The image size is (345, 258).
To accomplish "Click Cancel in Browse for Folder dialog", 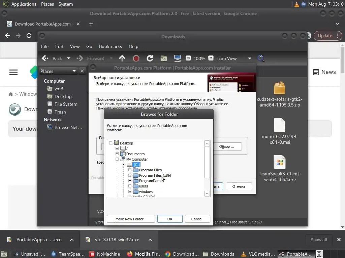I will (x=197, y=219).
